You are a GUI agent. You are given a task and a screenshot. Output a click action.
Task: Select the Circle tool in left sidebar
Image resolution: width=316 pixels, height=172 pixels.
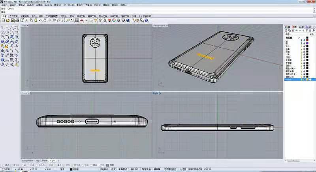[2, 32]
